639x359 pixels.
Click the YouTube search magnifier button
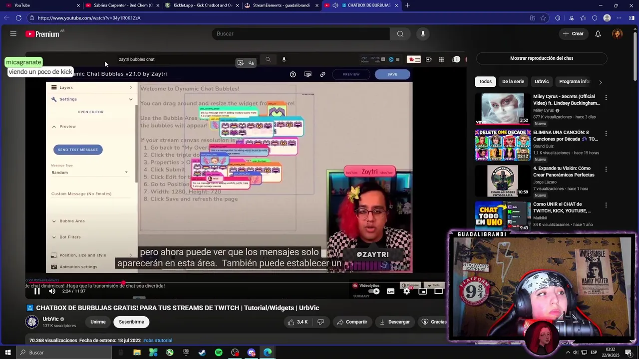click(x=400, y=34)
